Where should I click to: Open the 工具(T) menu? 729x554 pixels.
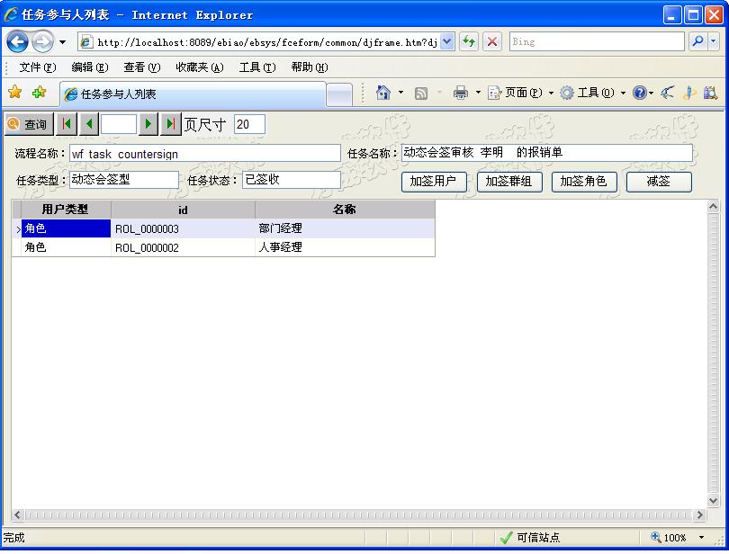coord(257,67)
